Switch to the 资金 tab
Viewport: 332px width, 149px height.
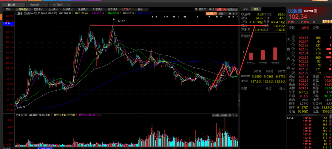[245, 9]
